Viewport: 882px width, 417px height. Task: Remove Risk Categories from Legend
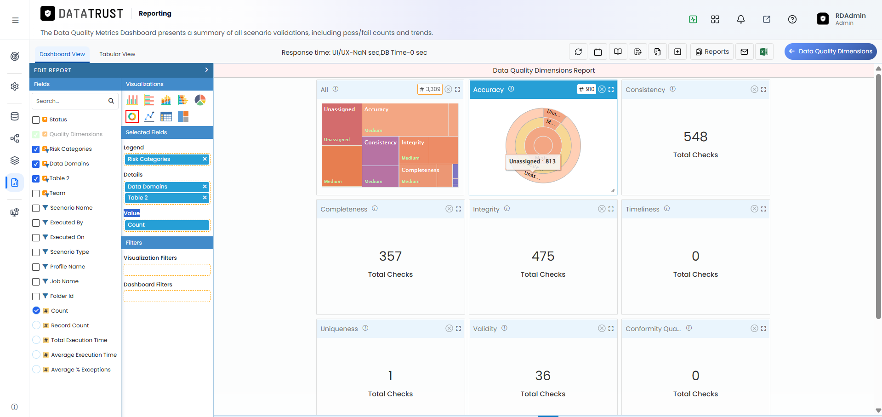click(x=205, y=159)
